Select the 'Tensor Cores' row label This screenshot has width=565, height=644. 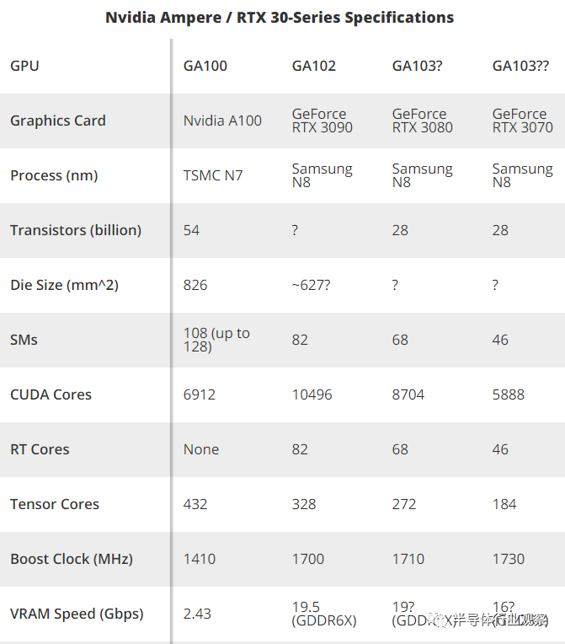pyautogui.click(x=55, y=504)
